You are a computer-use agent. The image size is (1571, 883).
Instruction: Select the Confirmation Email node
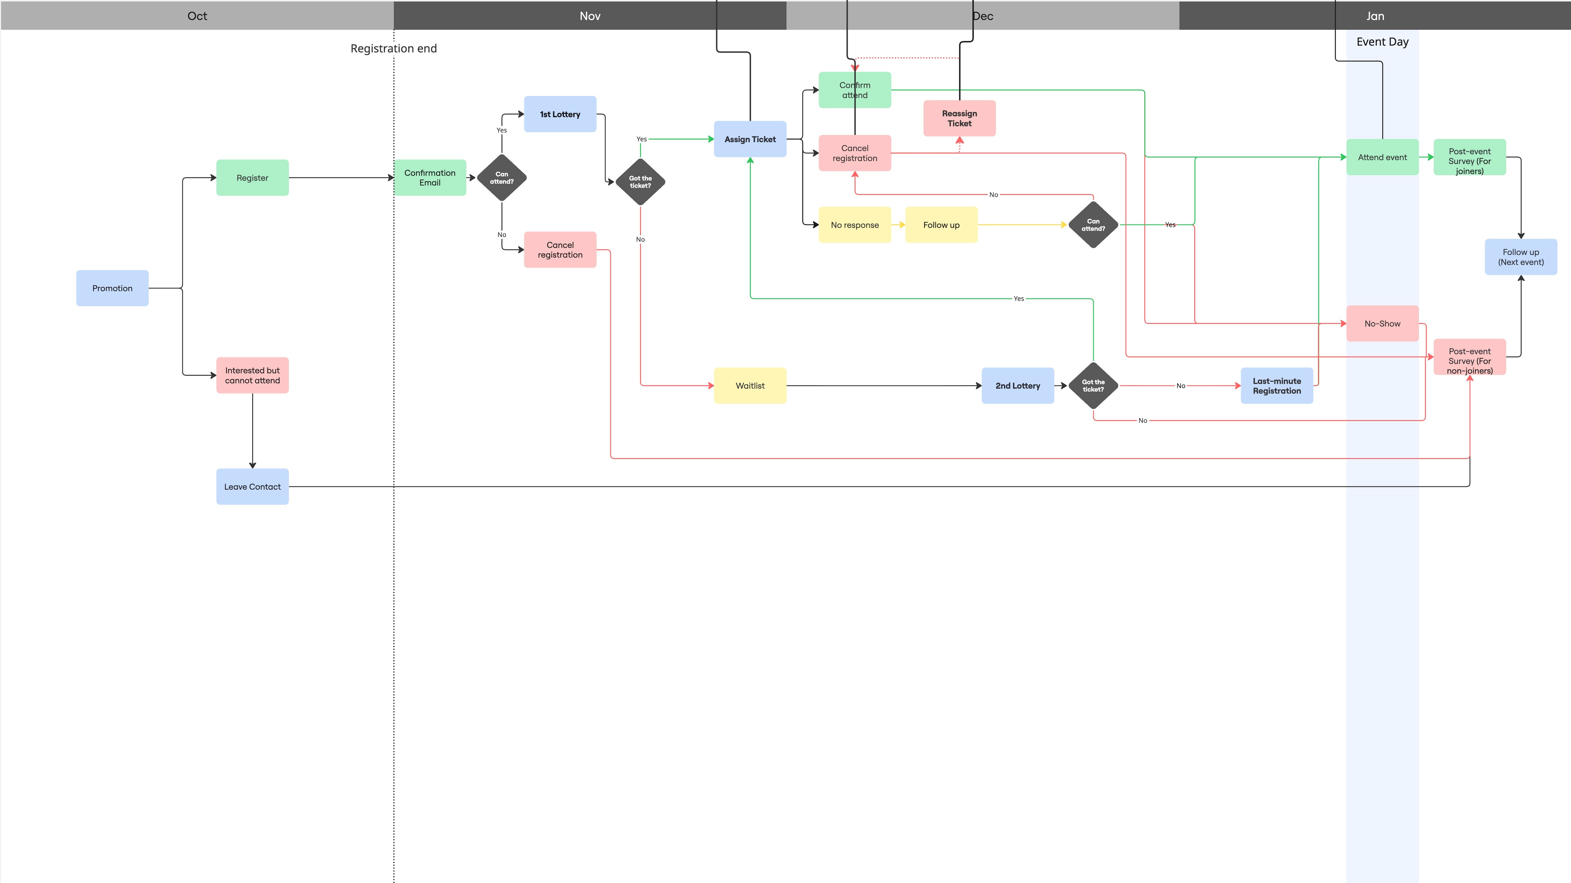click(430, 178)
